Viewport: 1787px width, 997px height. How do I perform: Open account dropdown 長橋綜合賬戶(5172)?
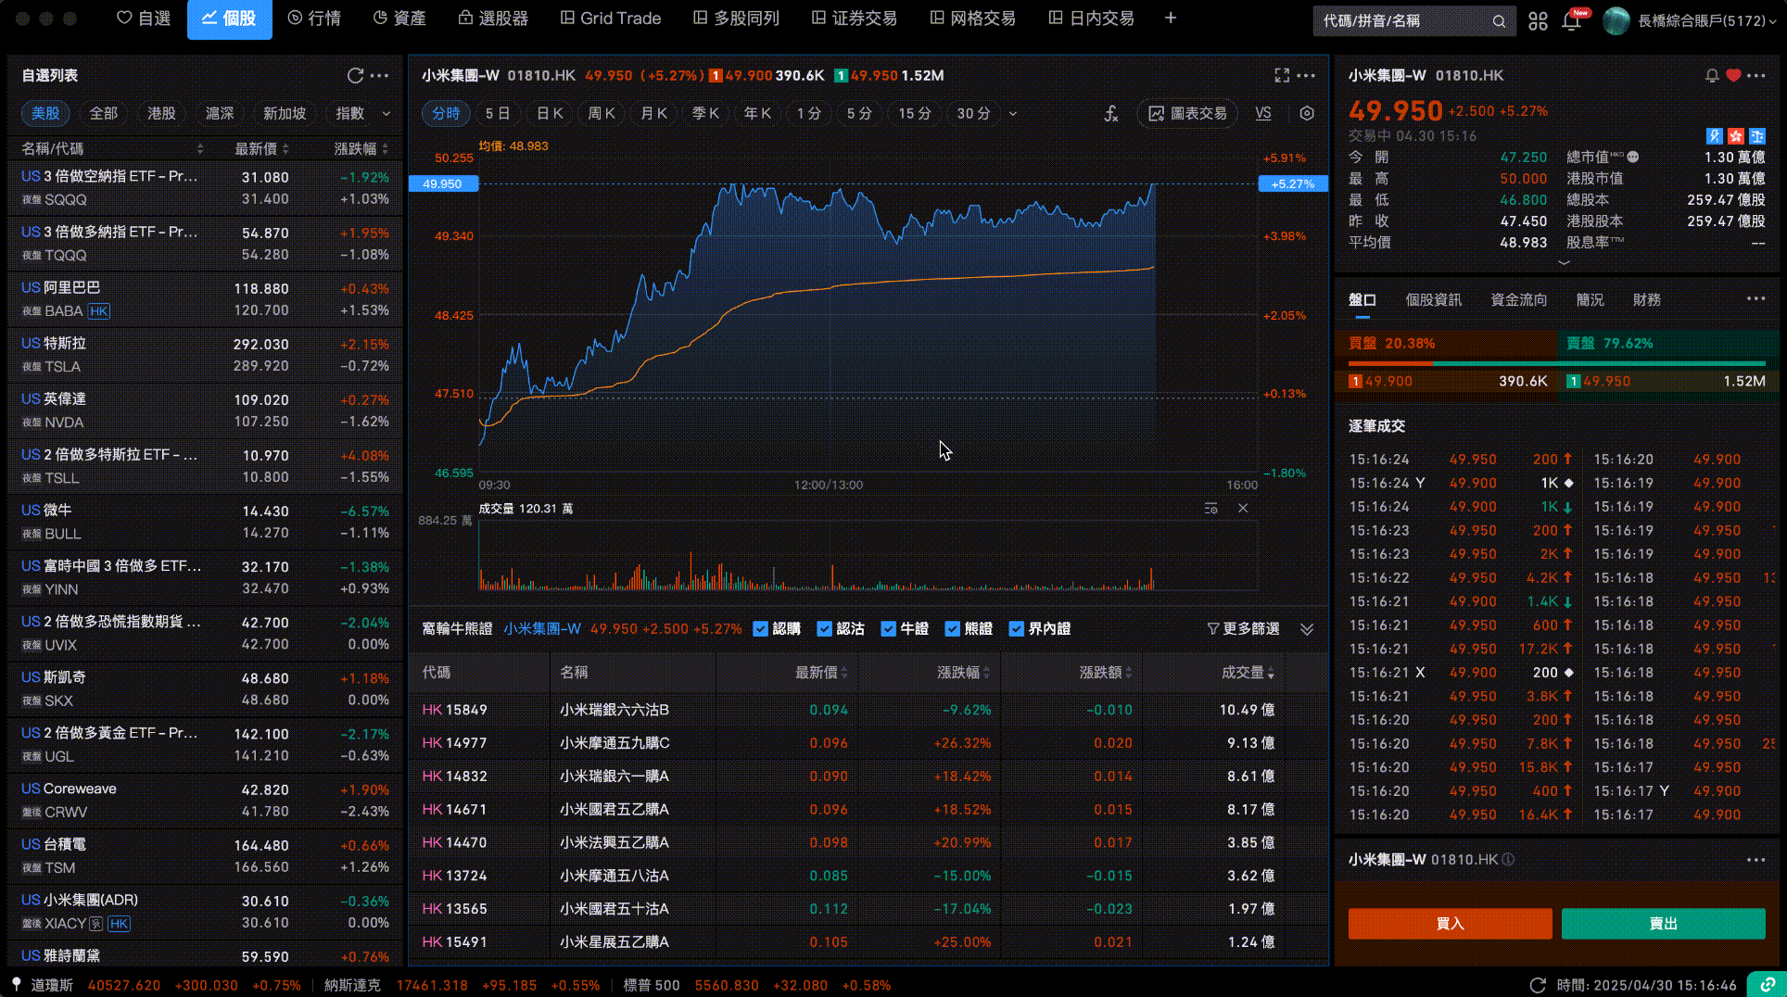click(1706, 20)
